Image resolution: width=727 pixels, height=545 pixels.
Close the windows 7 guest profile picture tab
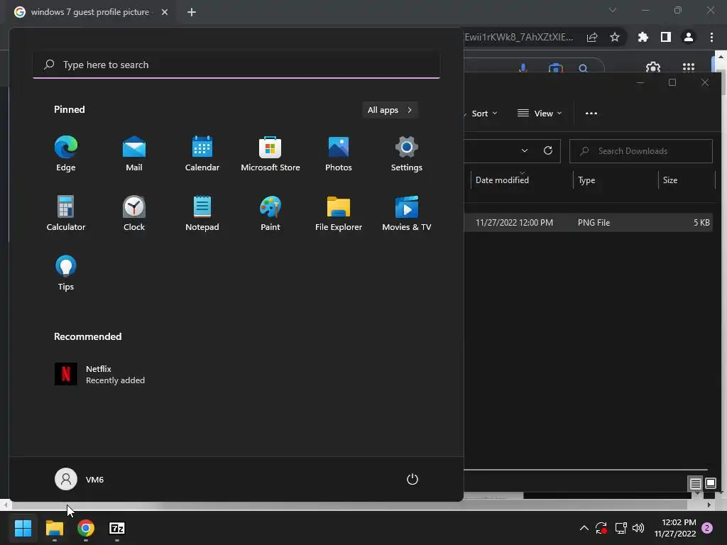tap(165, 12)
